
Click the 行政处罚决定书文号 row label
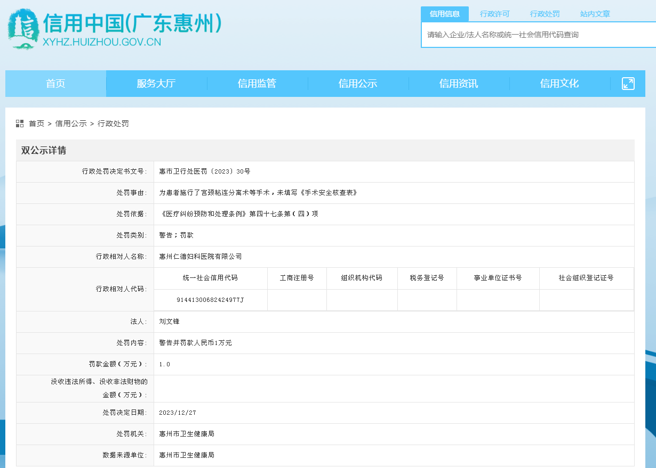pos(115,171)
